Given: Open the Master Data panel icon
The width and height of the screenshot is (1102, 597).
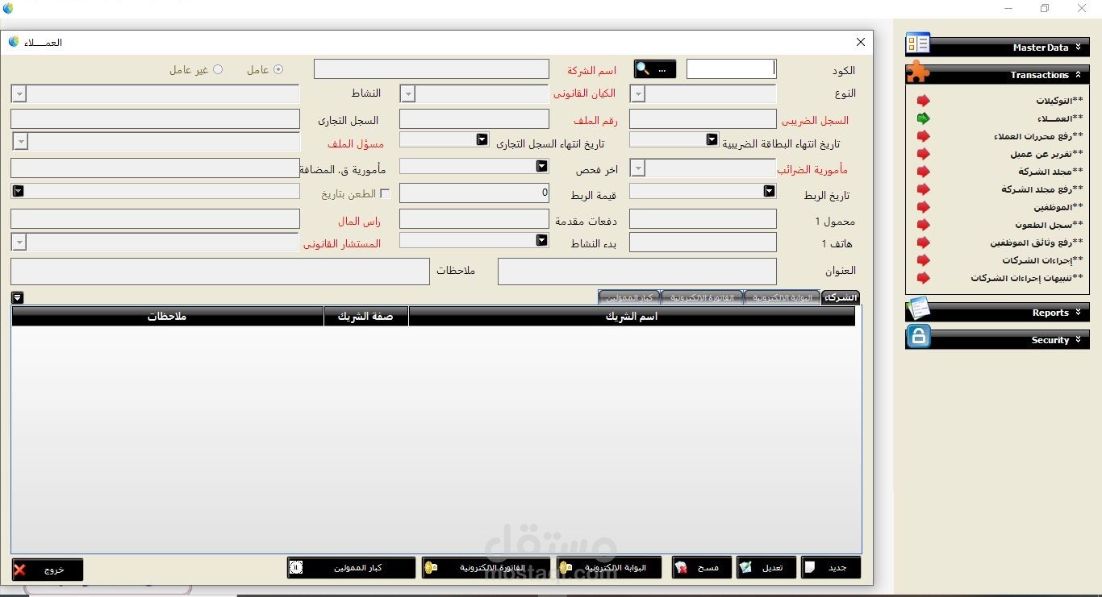Looking at the screenshot, I should (x=916, y=44).
